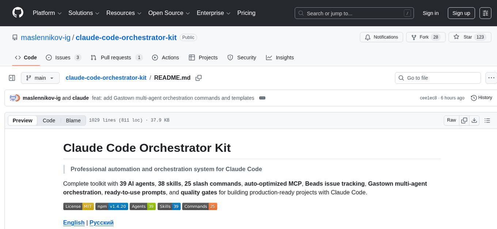
Task: Click the Sign up button
Action: click(x=461, y=13)
